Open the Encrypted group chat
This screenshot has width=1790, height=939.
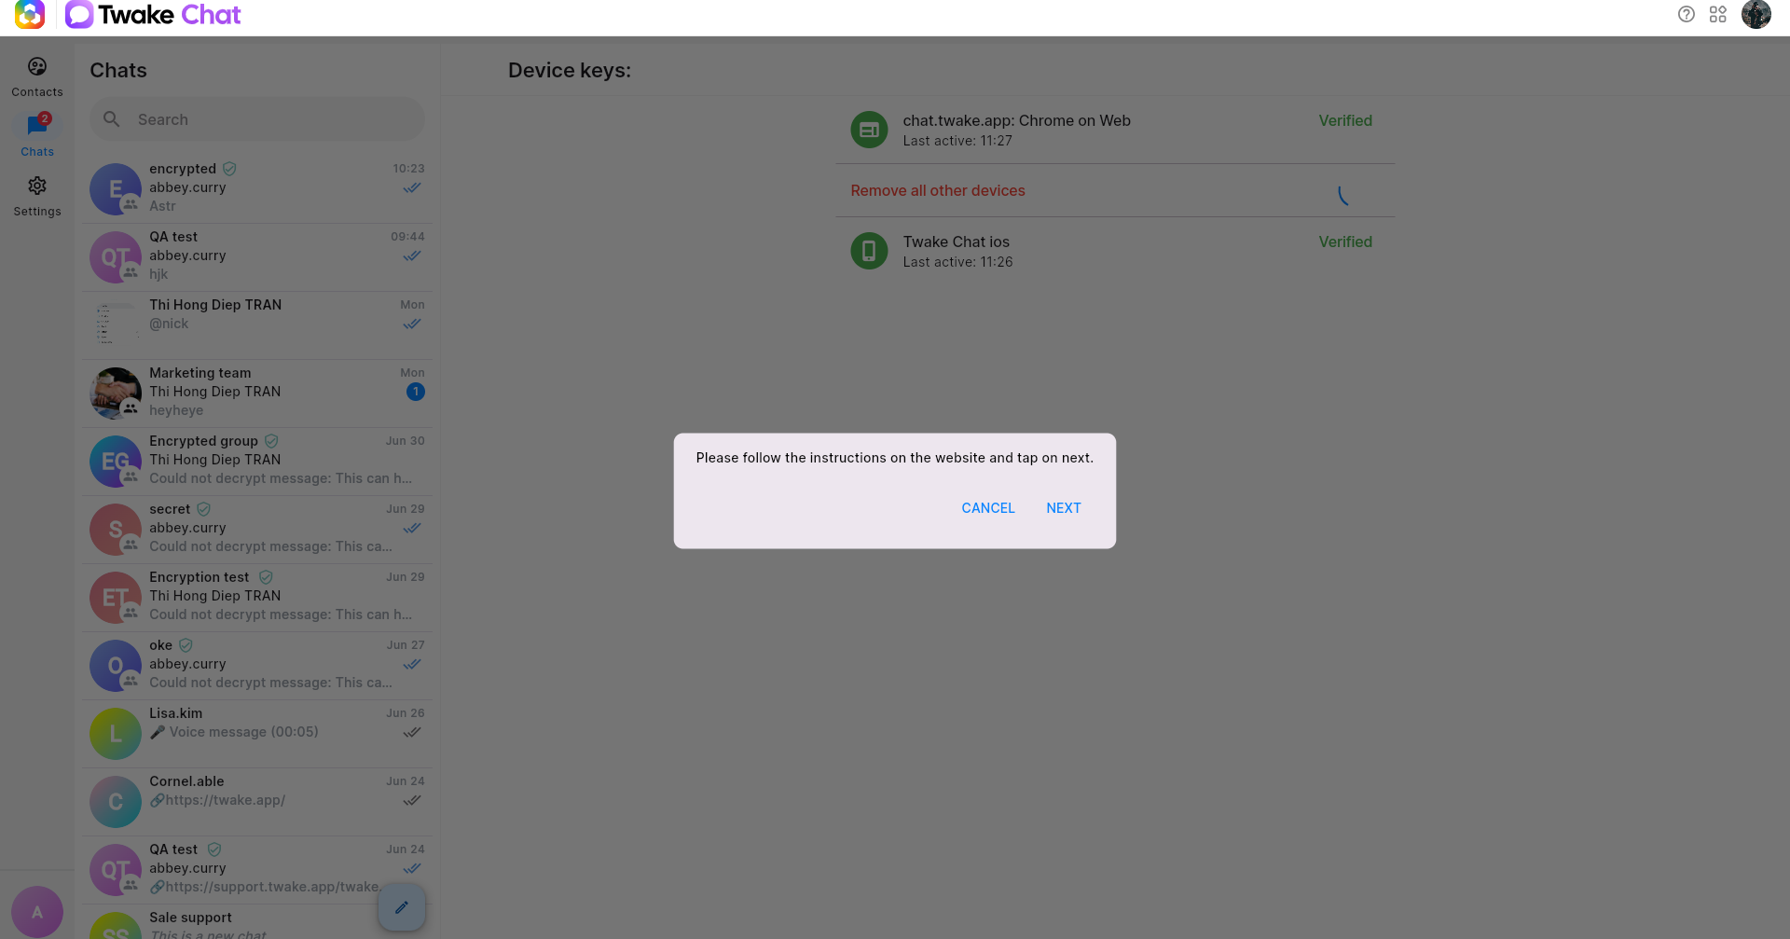point(257,462)
